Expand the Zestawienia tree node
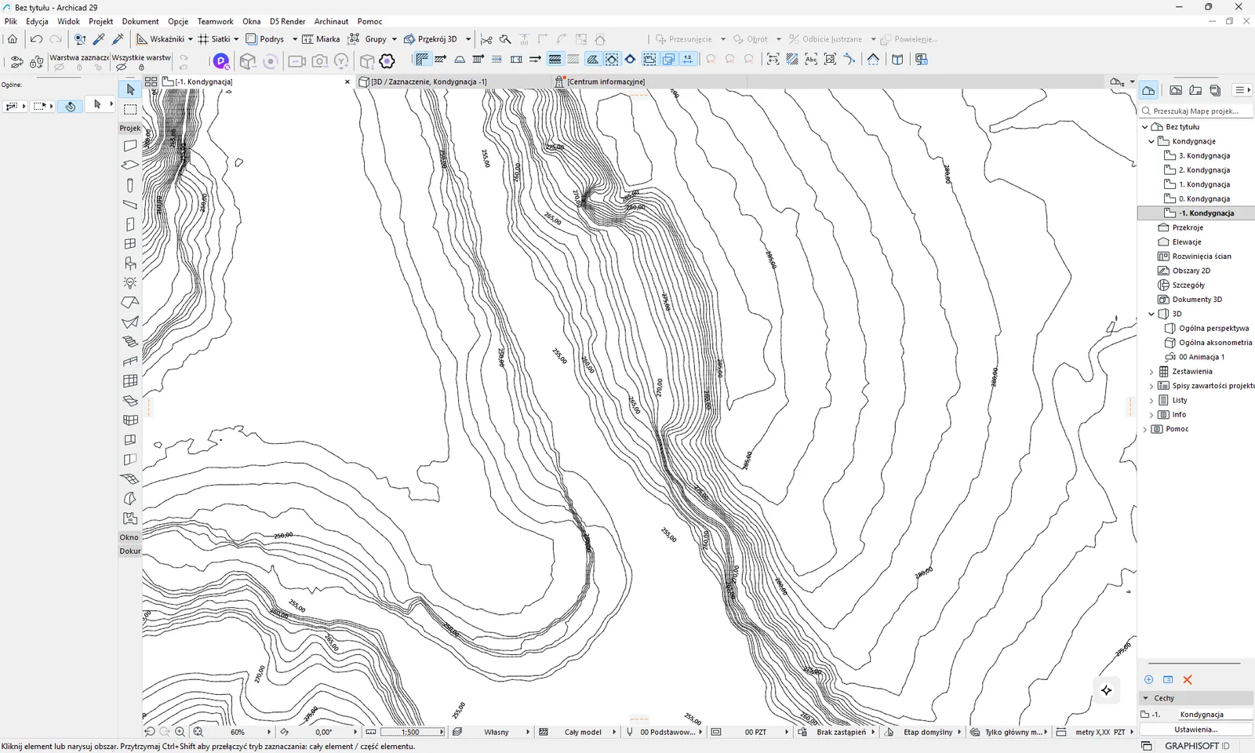Image resolution: width=1255 pixels, height=753 pixels. [x=1151, y=372]
